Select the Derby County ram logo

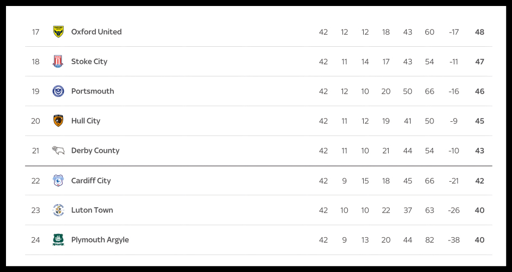(58, 151)
